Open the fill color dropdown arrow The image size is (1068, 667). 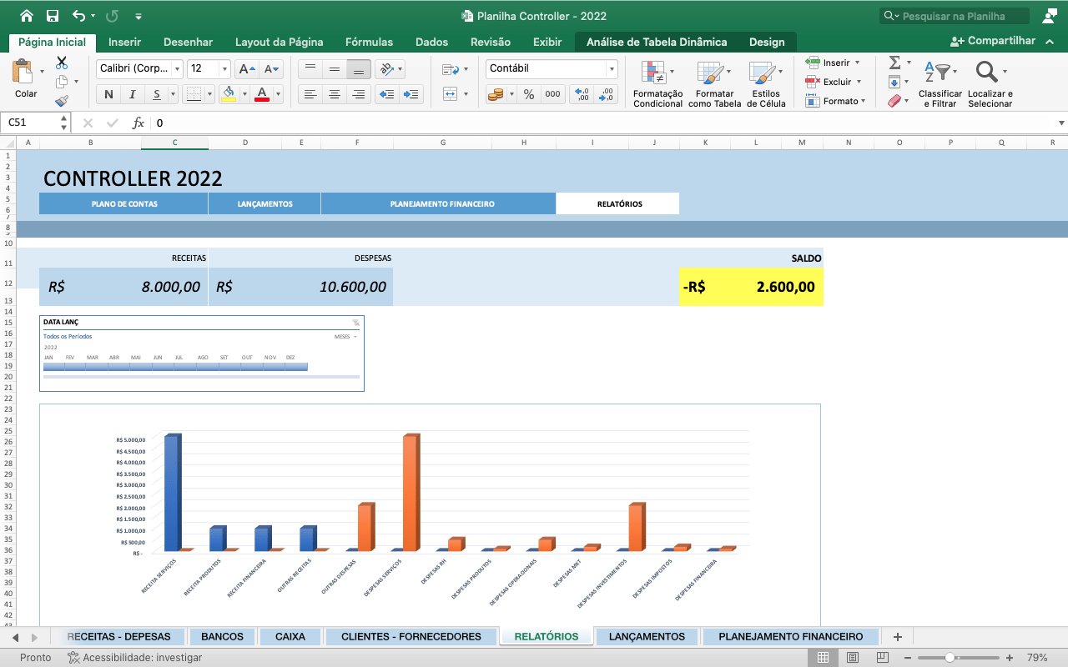[244, 94]
